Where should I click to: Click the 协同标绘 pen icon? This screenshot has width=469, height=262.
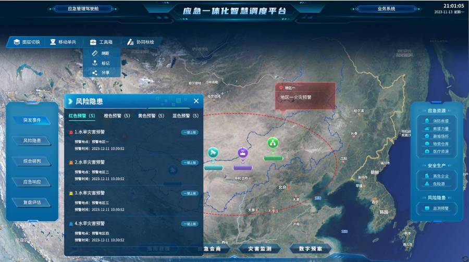[x=130, y=42]
